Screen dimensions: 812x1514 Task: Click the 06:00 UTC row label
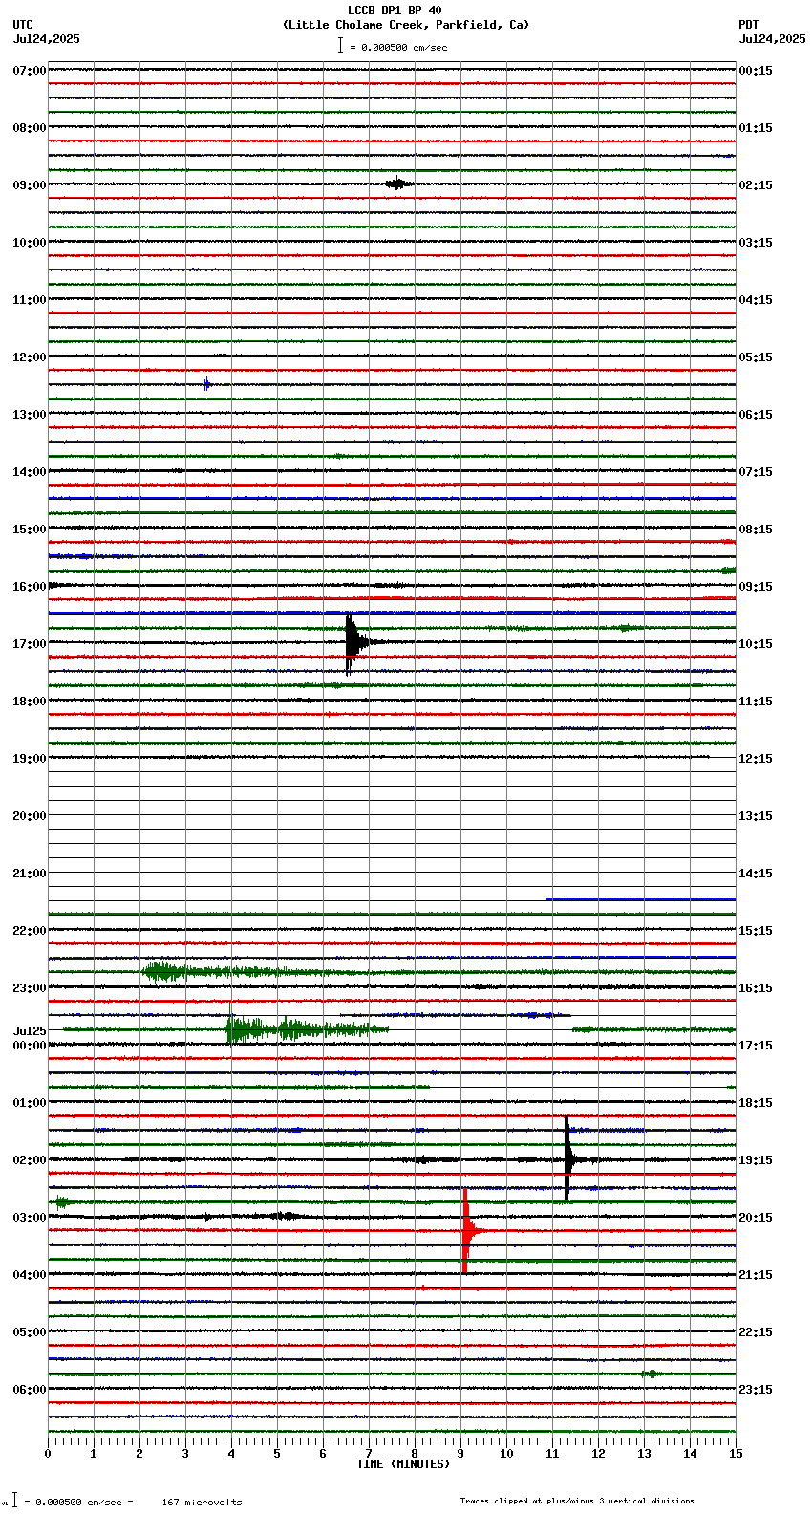pyautogui.click(x=30, y=1390)
